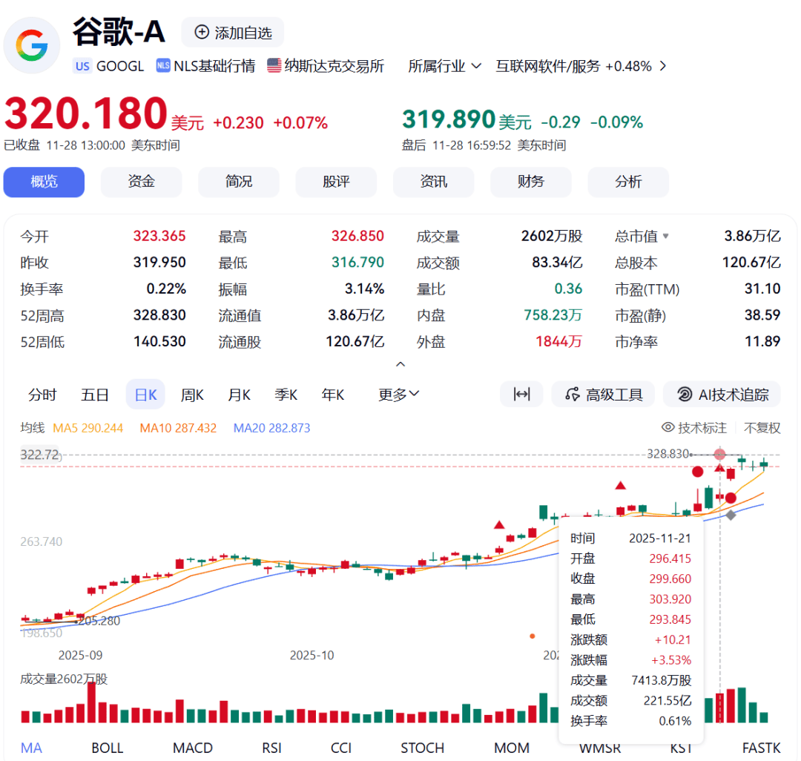Click the MA20 282.873 legend label

point(271,428)
